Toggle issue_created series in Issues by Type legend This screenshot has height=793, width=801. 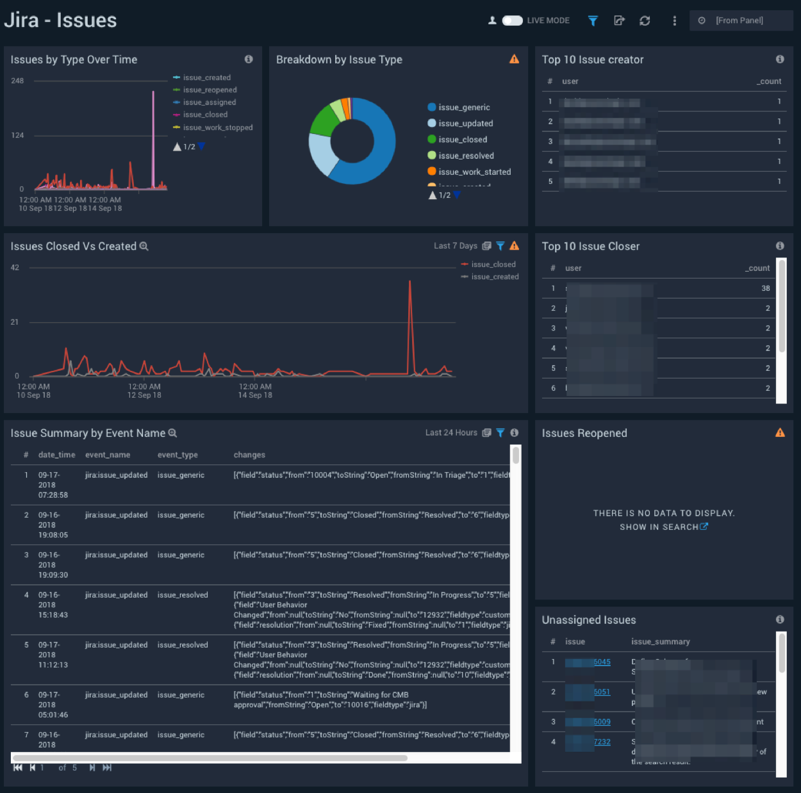point(206,78)
